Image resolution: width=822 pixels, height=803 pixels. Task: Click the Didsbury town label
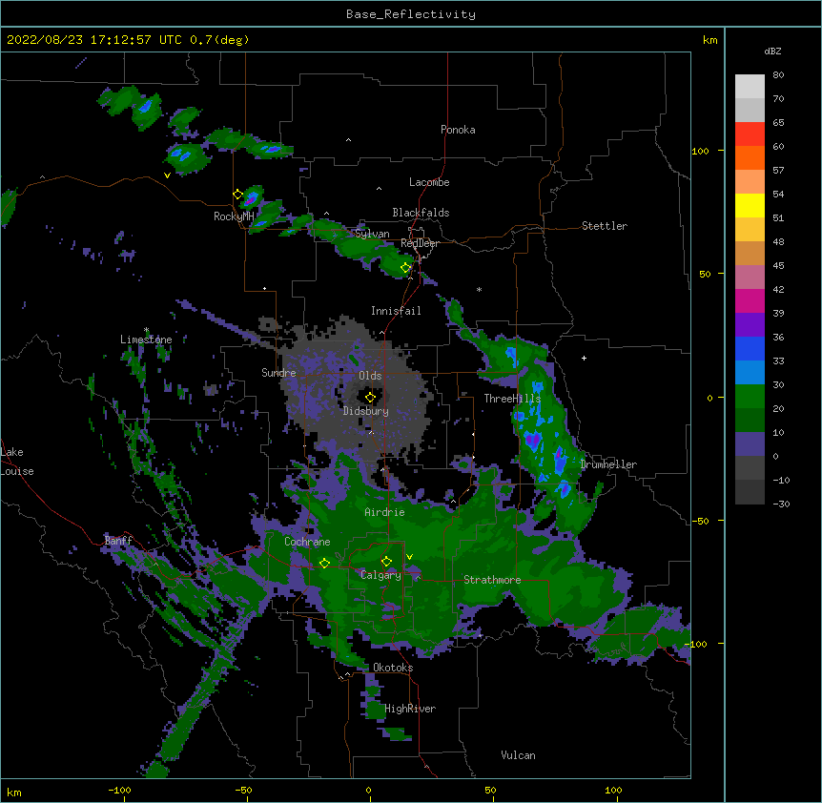[365, 411]
